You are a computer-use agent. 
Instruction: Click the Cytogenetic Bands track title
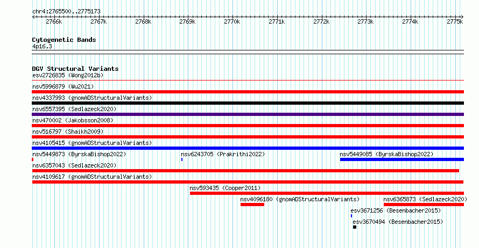[x=64, y=40]
